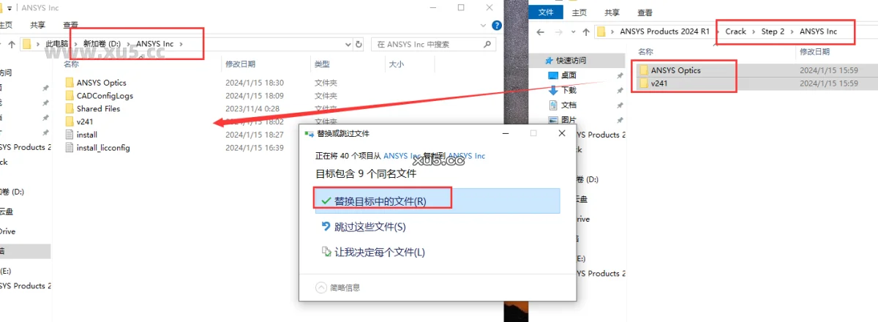Click the blue help icon in left window
Image resolution: width=878 pixels, height=322 pixels.
point(498,24)
